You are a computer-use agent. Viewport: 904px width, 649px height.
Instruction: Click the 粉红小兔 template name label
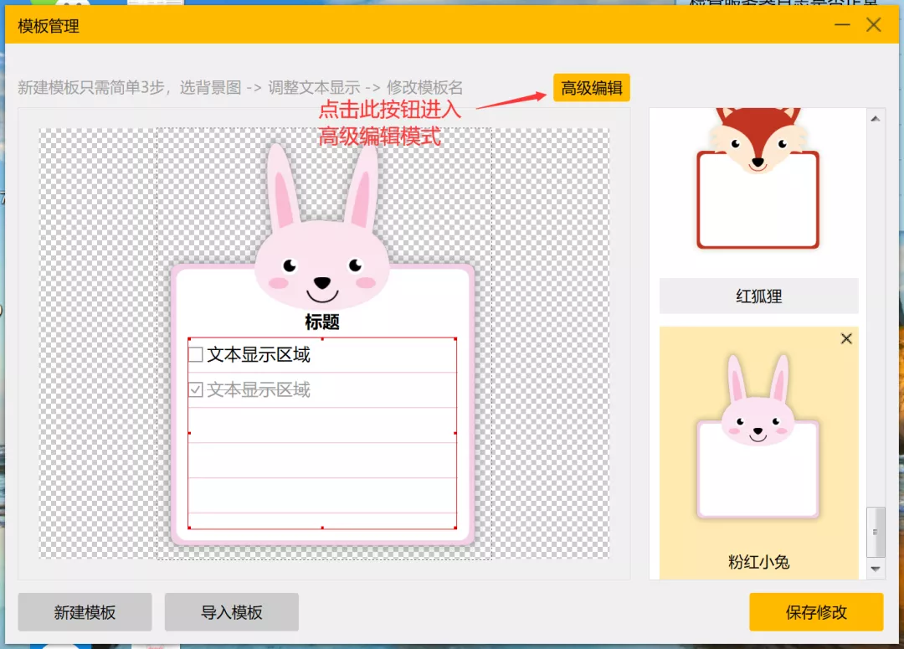pos(758,562)
